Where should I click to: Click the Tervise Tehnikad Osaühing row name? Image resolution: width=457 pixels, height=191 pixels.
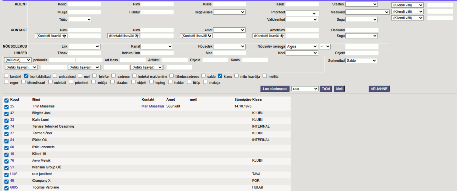pyautogui.click(x=53, y=127)
